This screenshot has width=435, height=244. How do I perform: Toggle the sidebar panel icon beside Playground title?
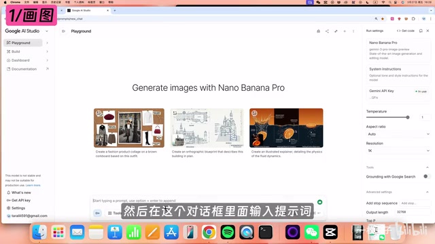(x=63, y=31)
